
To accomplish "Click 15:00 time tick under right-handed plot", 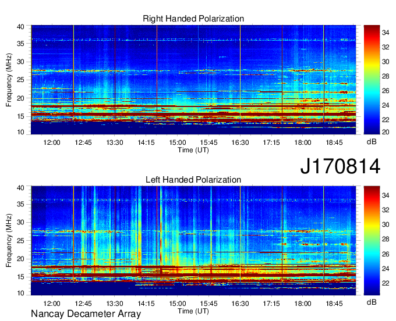I will (x=177, y=142).
